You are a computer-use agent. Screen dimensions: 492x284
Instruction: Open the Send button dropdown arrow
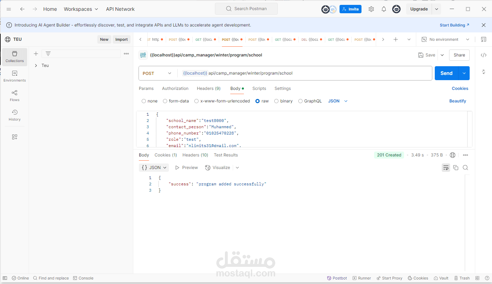(464, 73)
